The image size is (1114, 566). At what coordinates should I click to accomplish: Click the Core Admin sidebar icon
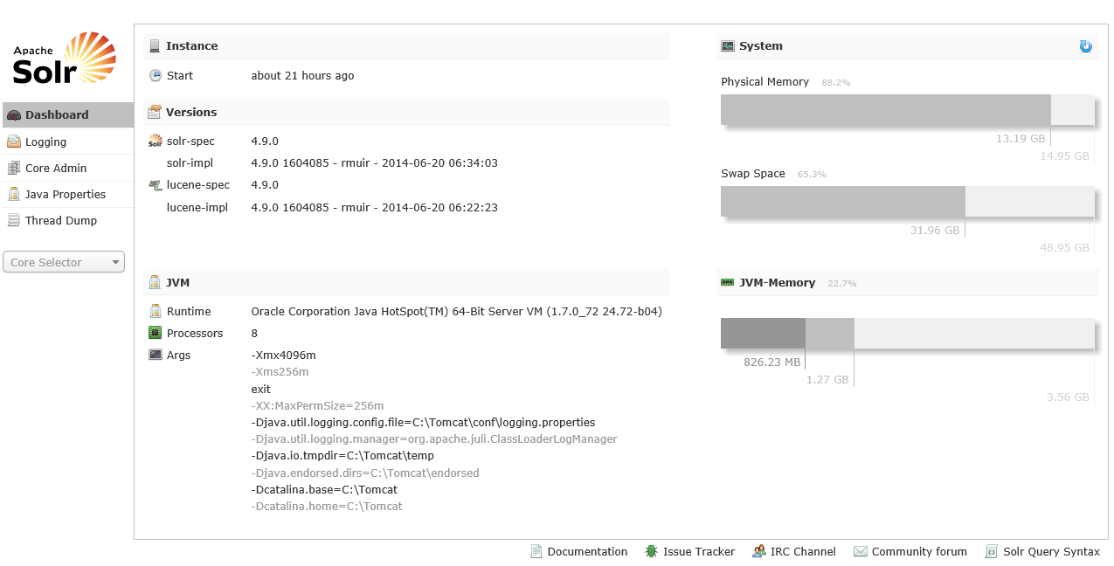point(14,168)
